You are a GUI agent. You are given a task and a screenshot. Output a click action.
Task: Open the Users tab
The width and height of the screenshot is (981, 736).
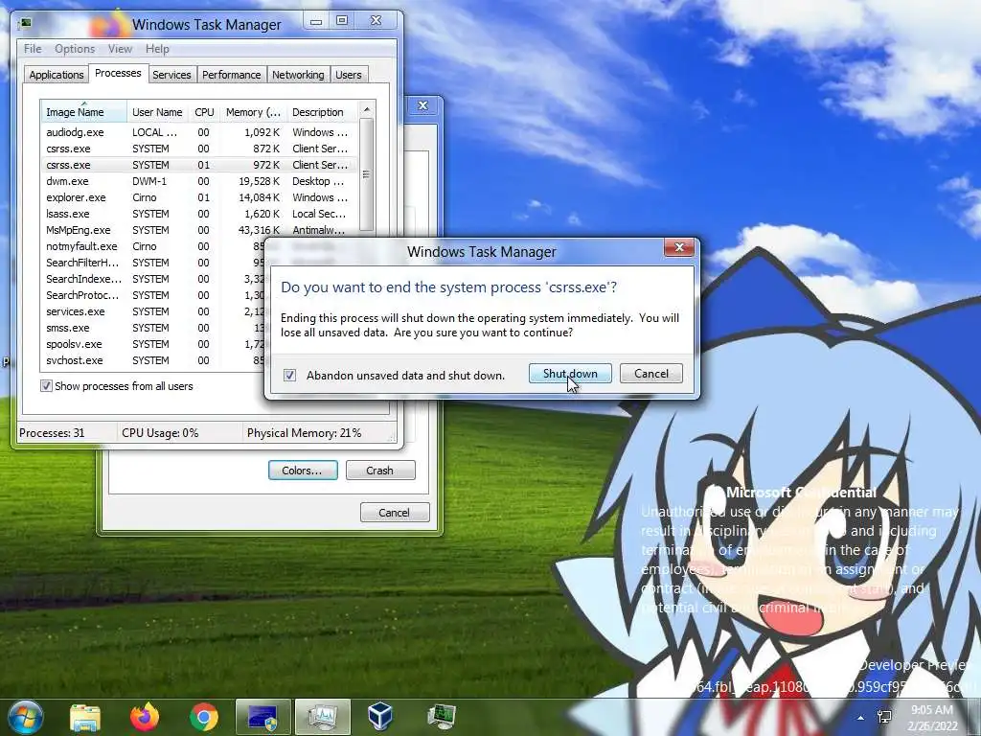tap(349, 75)
